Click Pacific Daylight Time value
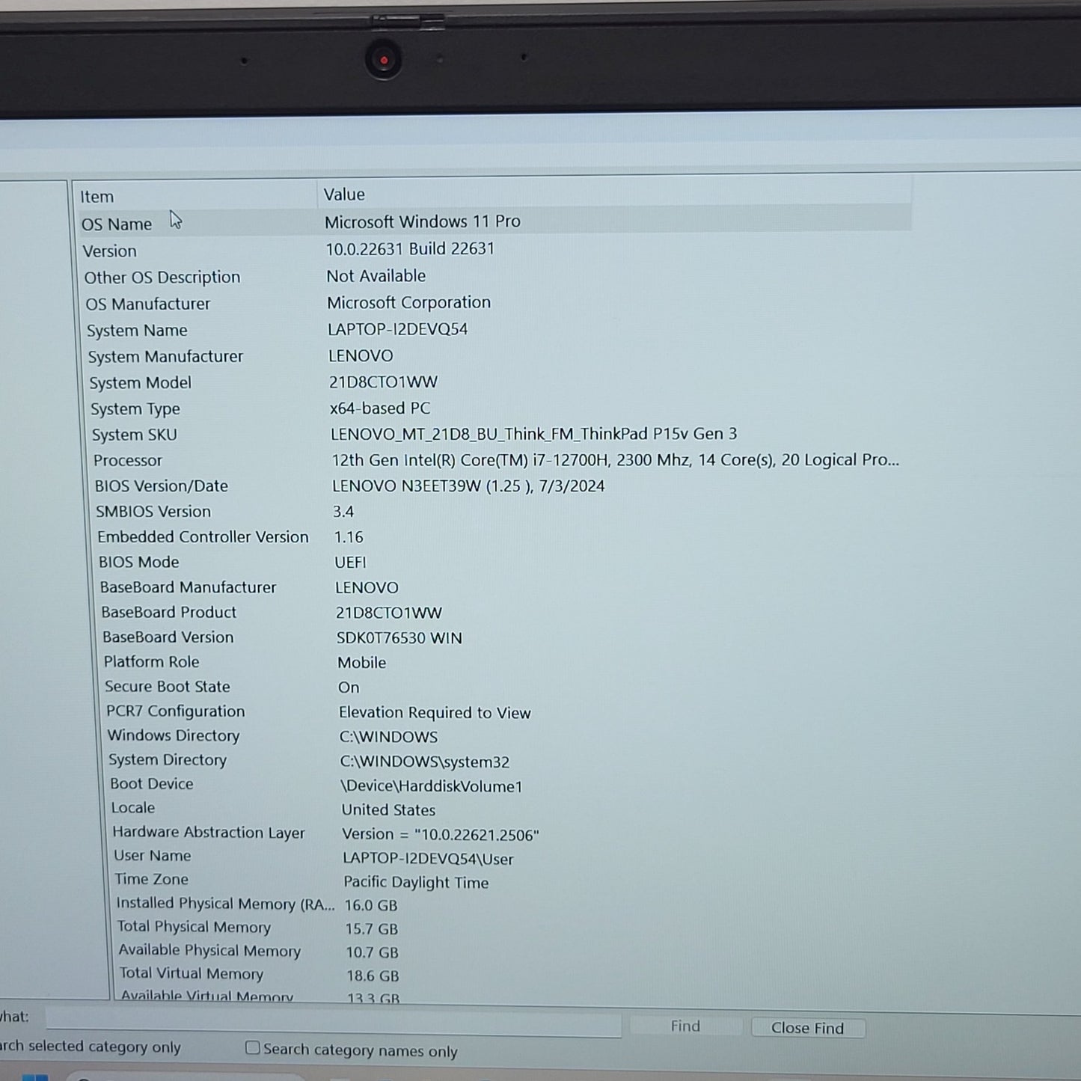The image size is (1081, 1081). coord(416,882)
